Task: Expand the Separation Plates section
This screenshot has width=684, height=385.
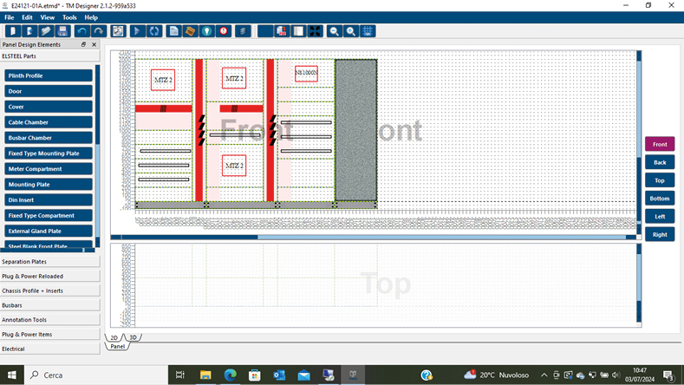Action: pyautogui.click(x=49, y=261)
